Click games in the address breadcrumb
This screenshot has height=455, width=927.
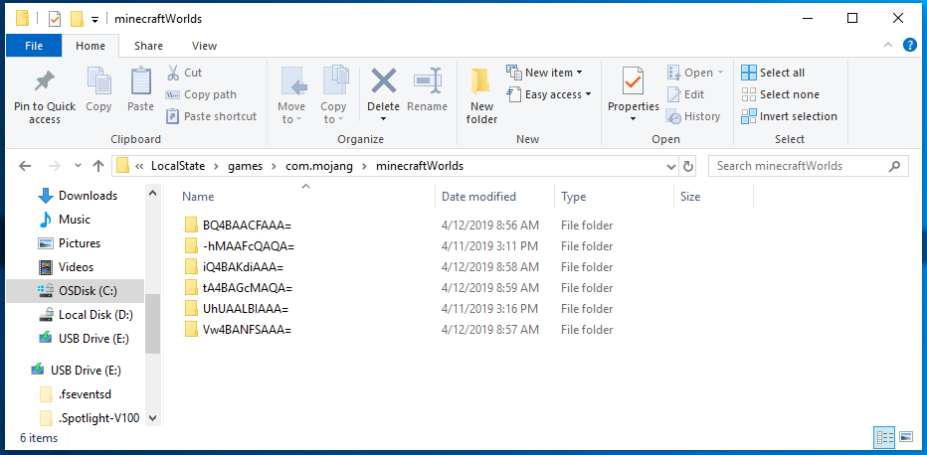point(244,166)
